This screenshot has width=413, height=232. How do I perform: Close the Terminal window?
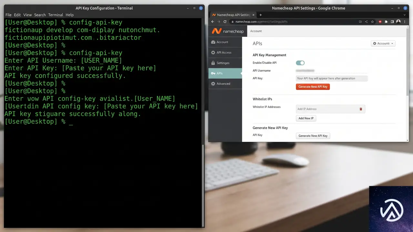tap(201, 8)
